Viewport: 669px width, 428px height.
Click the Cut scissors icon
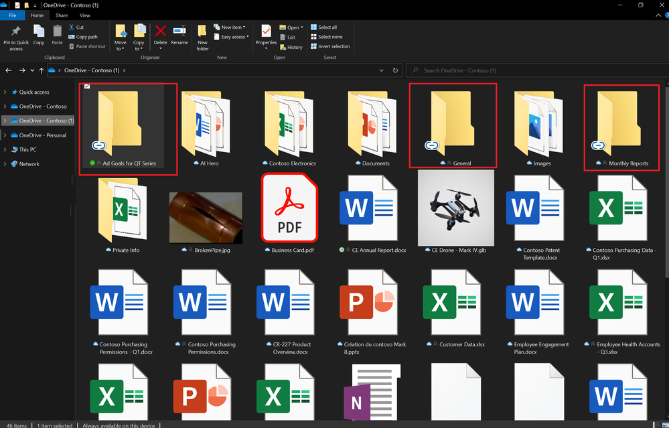coord(72,27)
